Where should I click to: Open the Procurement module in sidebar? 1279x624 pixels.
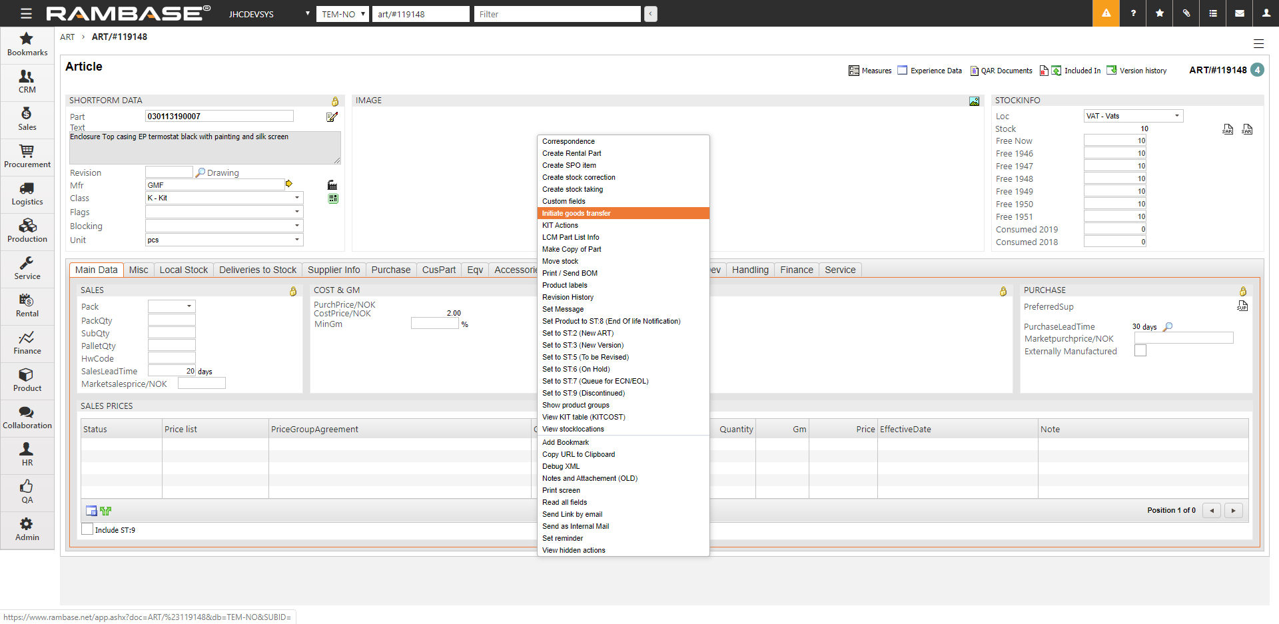coord(27,156)
